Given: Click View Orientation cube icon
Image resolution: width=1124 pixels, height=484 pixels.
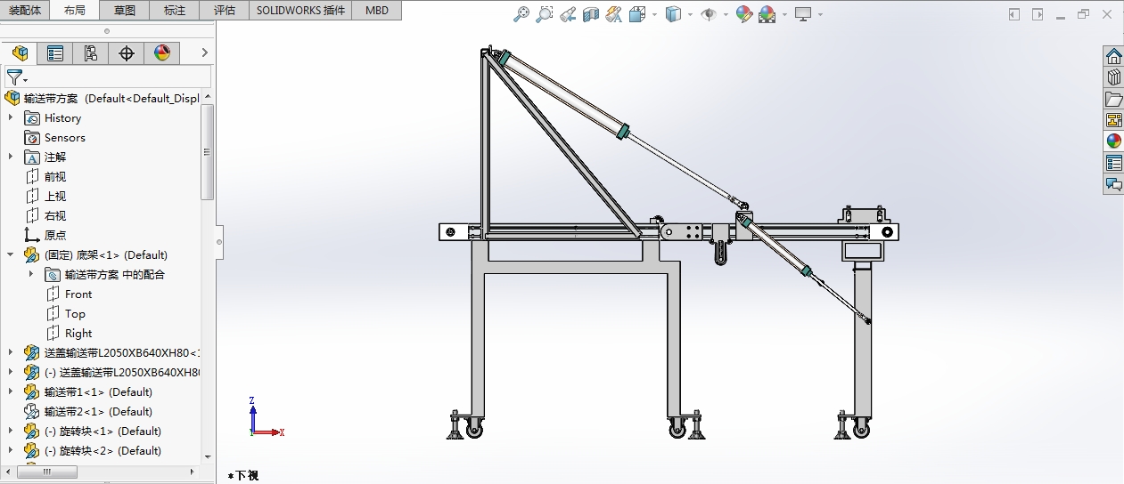Looking at the screenshot, I should click(x=637, y=14).
